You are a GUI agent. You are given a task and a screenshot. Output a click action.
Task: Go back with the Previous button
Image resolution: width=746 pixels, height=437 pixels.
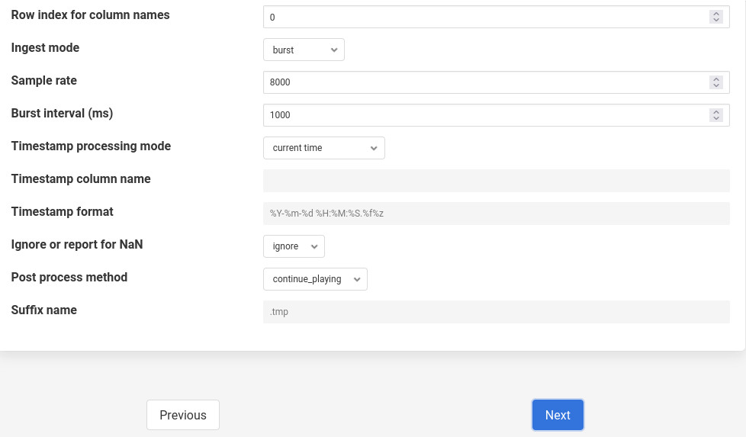[183, 415]
